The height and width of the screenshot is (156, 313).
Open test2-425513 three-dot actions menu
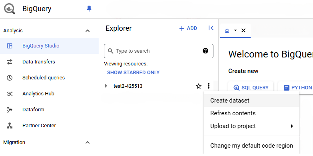[x=209, y=86]
